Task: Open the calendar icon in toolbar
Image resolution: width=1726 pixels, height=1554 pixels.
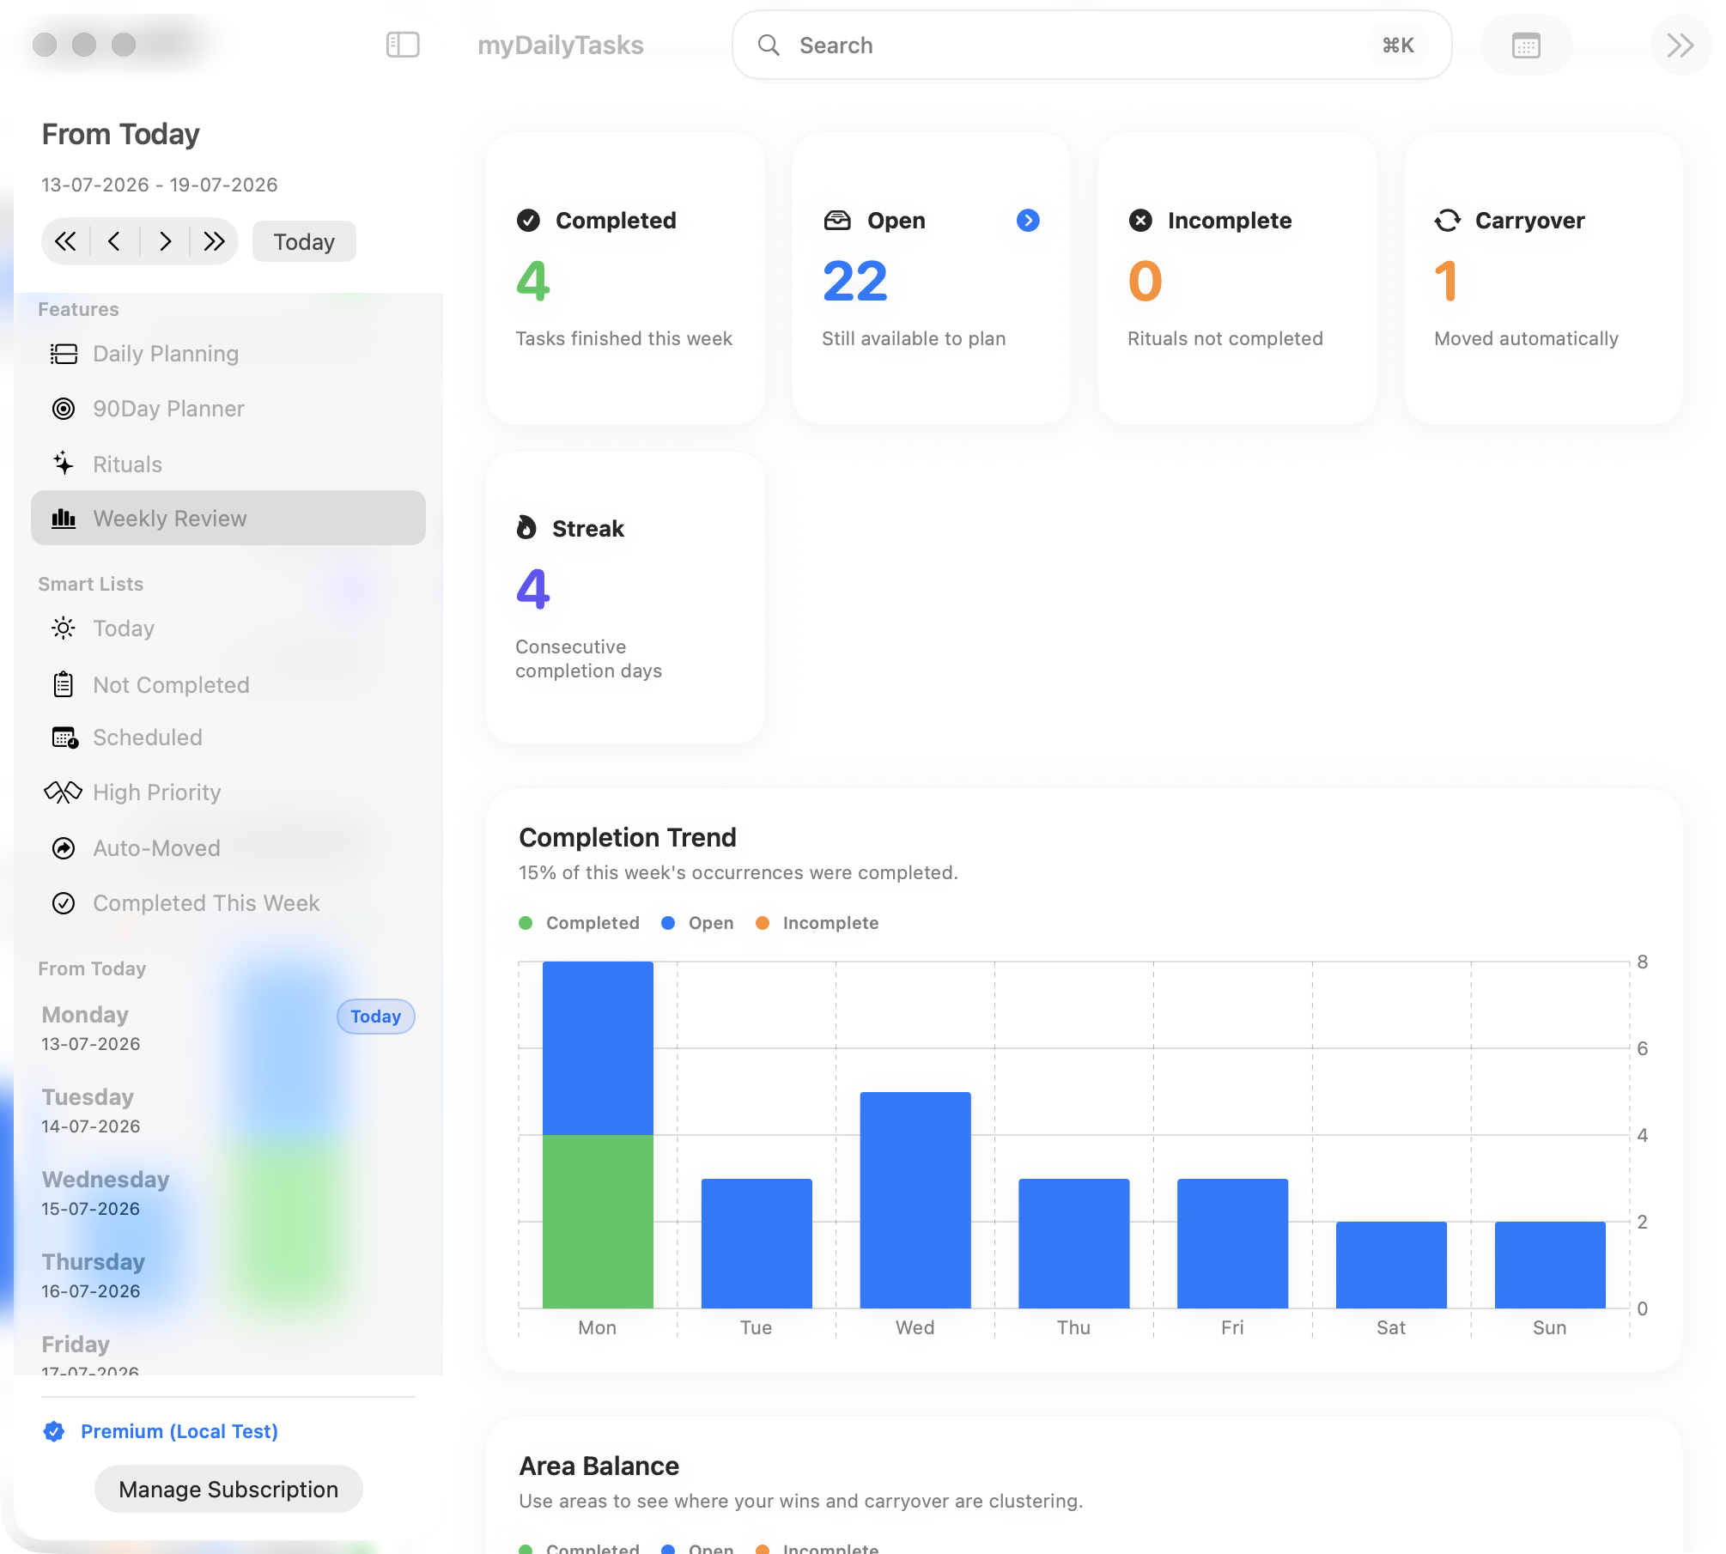Action: (1526, 45)
